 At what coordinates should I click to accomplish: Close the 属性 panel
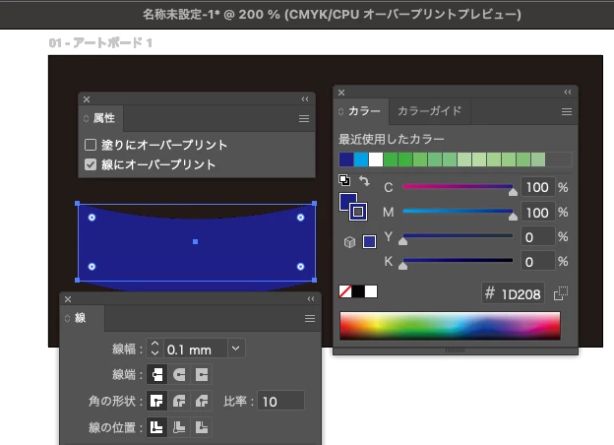(87, 99)
